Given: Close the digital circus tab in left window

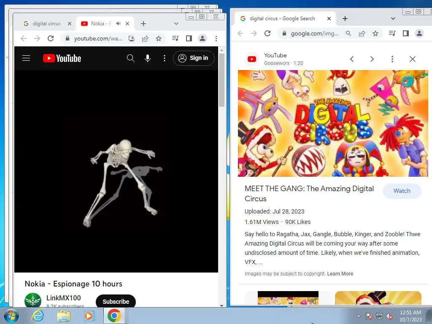Looking at the screenshot, I should click(70, 24).
